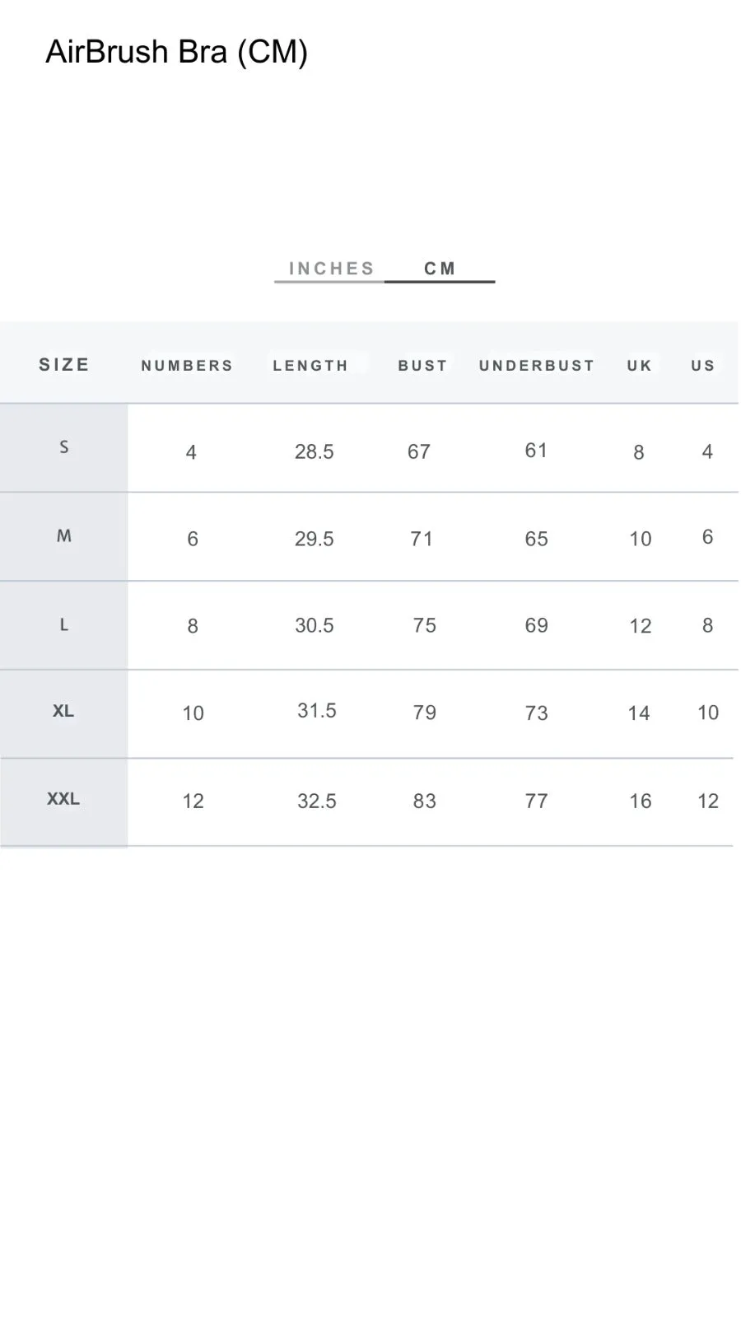
Task: Click the US column header
Action: (703, 366)
